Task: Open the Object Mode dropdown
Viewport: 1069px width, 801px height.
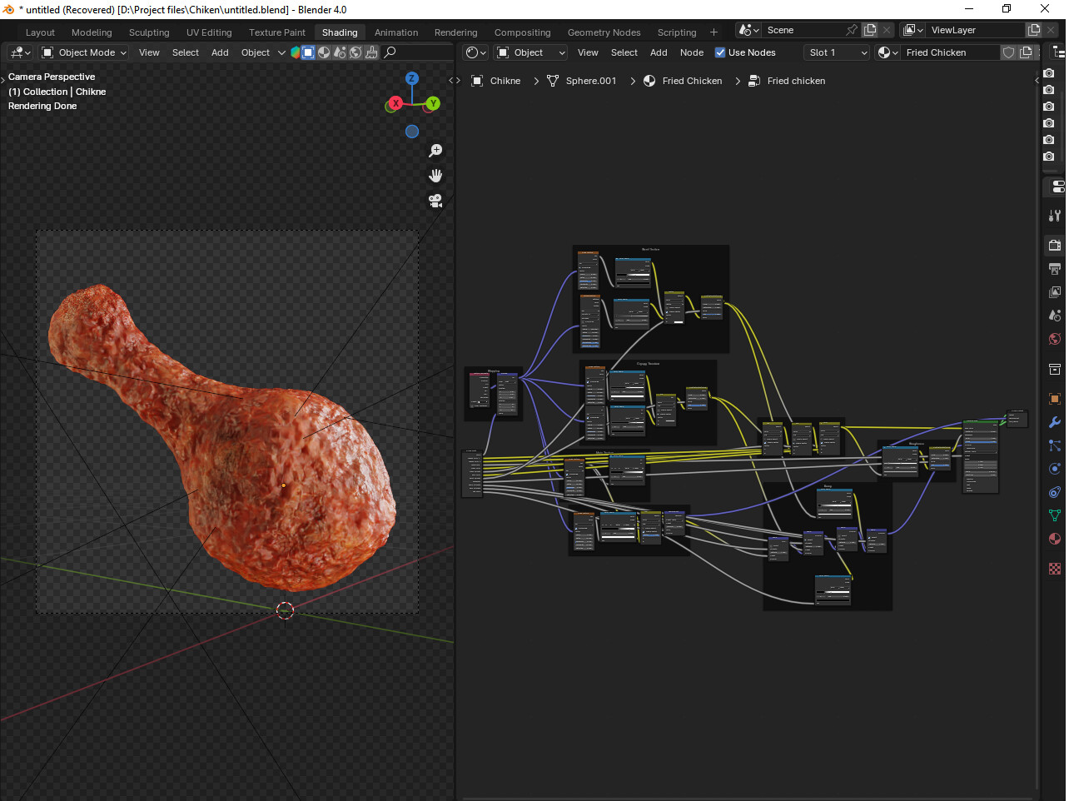Action: (83, 52)
